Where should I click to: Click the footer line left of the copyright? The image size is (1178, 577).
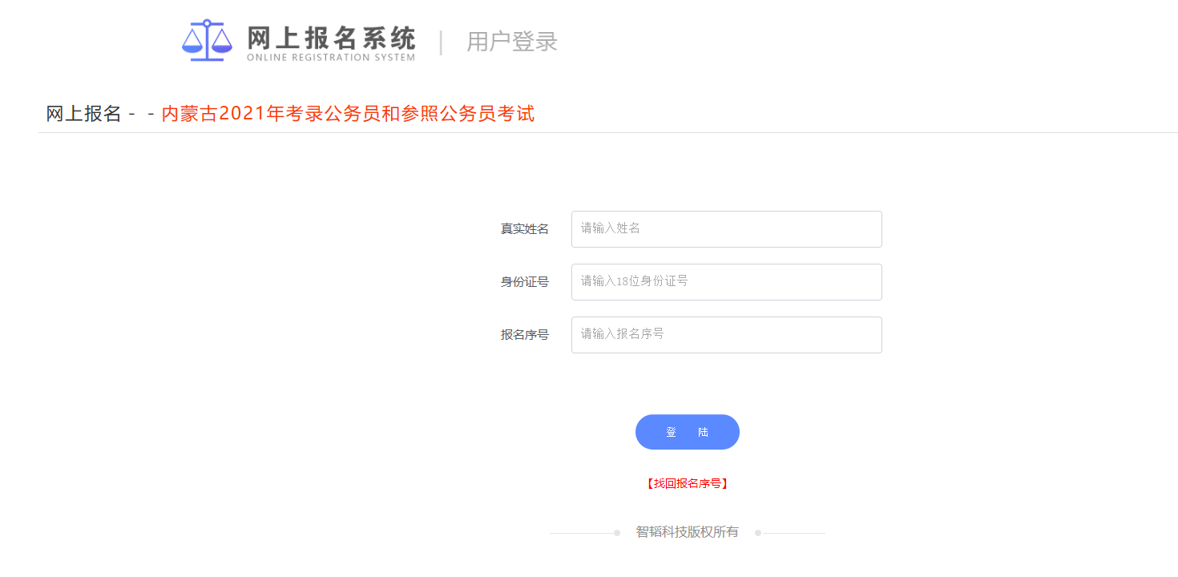(x=581, y=533)
